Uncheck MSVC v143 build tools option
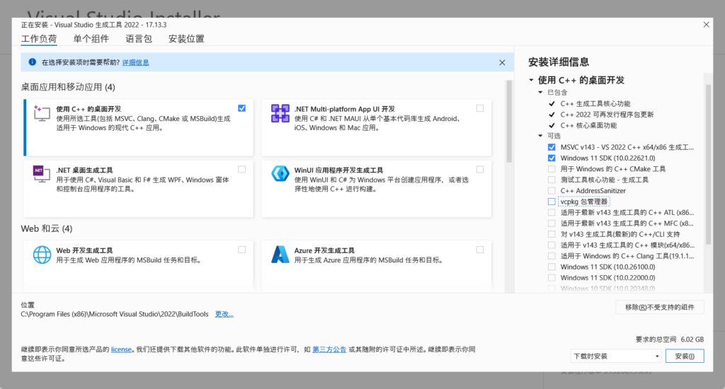This screenshot has width=725, height=389. click(x=552, y=147)
